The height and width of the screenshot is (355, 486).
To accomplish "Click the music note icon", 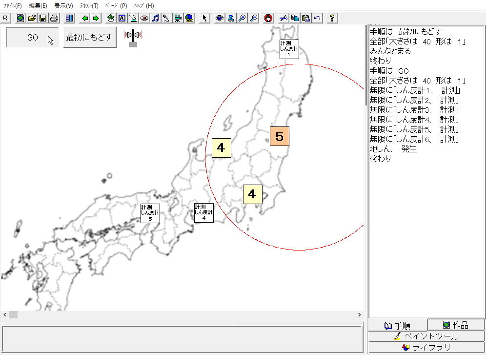I will point(155,18).
